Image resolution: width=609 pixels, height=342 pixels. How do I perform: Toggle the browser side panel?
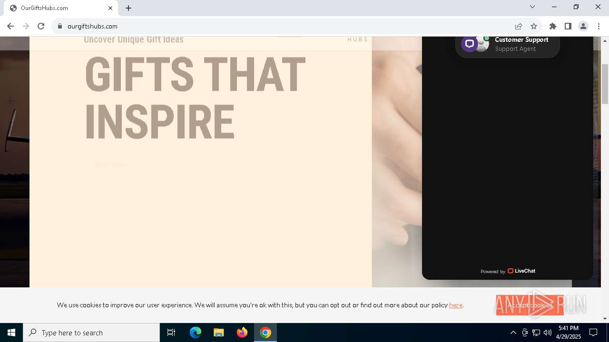(x=568, y=26)
